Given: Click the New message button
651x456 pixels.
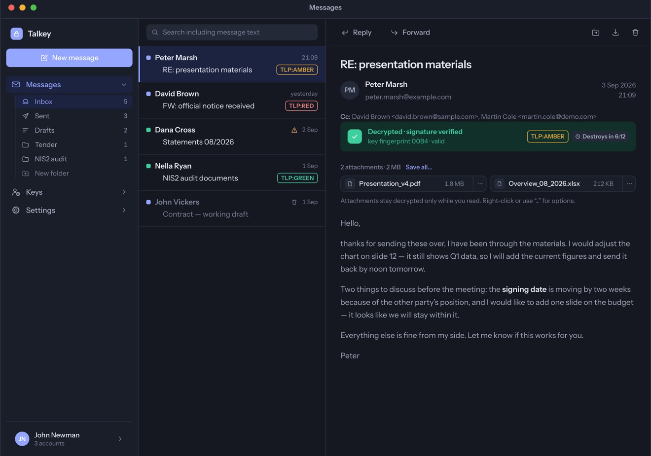Looking at the screenshot, I should click(x=69, y=58).
